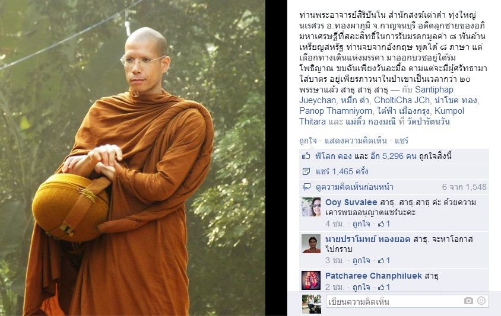Expand previous comments via ดูความคิดเห็นก่อนหน้า
This screenshot has width=501, height=316.
[354, 187]
